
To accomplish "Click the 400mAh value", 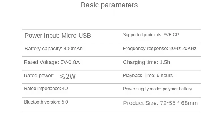I will click(73, 49).
